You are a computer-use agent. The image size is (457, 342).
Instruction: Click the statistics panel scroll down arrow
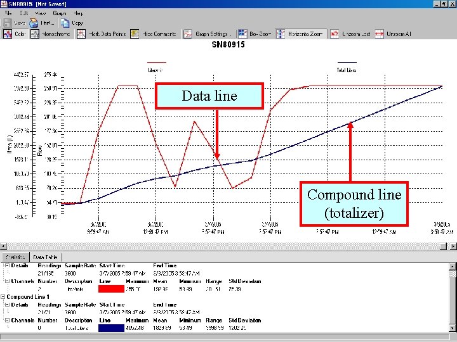[x=453, y=329]
